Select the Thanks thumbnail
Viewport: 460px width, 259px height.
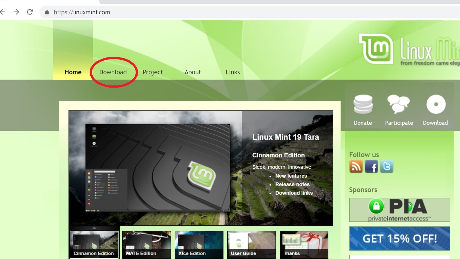pos(304,244)
